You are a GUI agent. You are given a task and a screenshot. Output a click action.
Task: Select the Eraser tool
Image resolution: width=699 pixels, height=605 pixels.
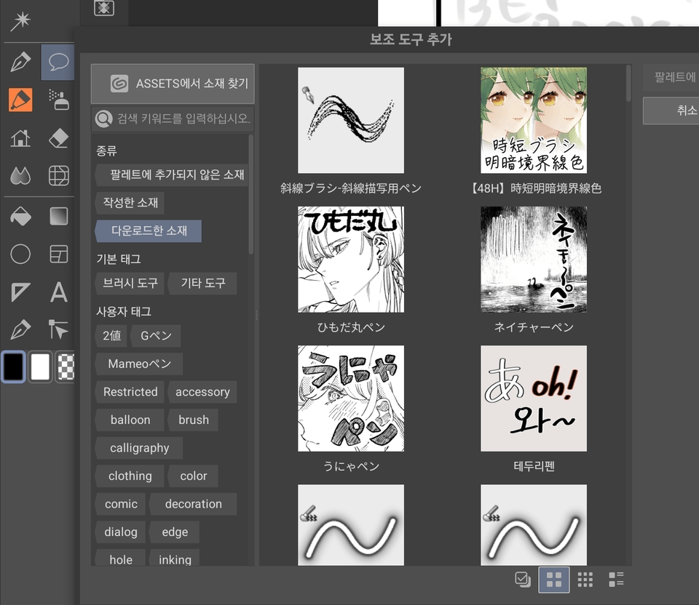(58, 138)
